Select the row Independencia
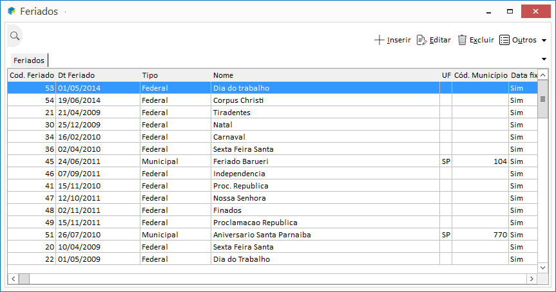556x292 pixels. tap(273, 174)
